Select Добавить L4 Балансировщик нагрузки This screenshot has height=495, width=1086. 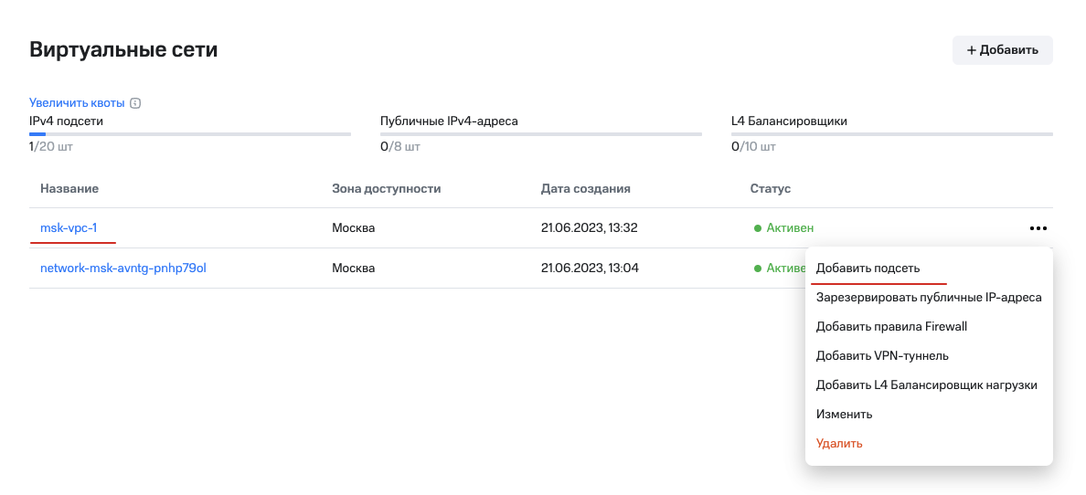point(926,385)
